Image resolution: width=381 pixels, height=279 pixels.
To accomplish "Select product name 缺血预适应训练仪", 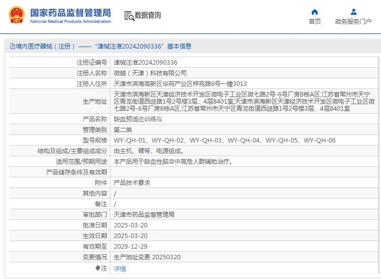I will (138, 119).
